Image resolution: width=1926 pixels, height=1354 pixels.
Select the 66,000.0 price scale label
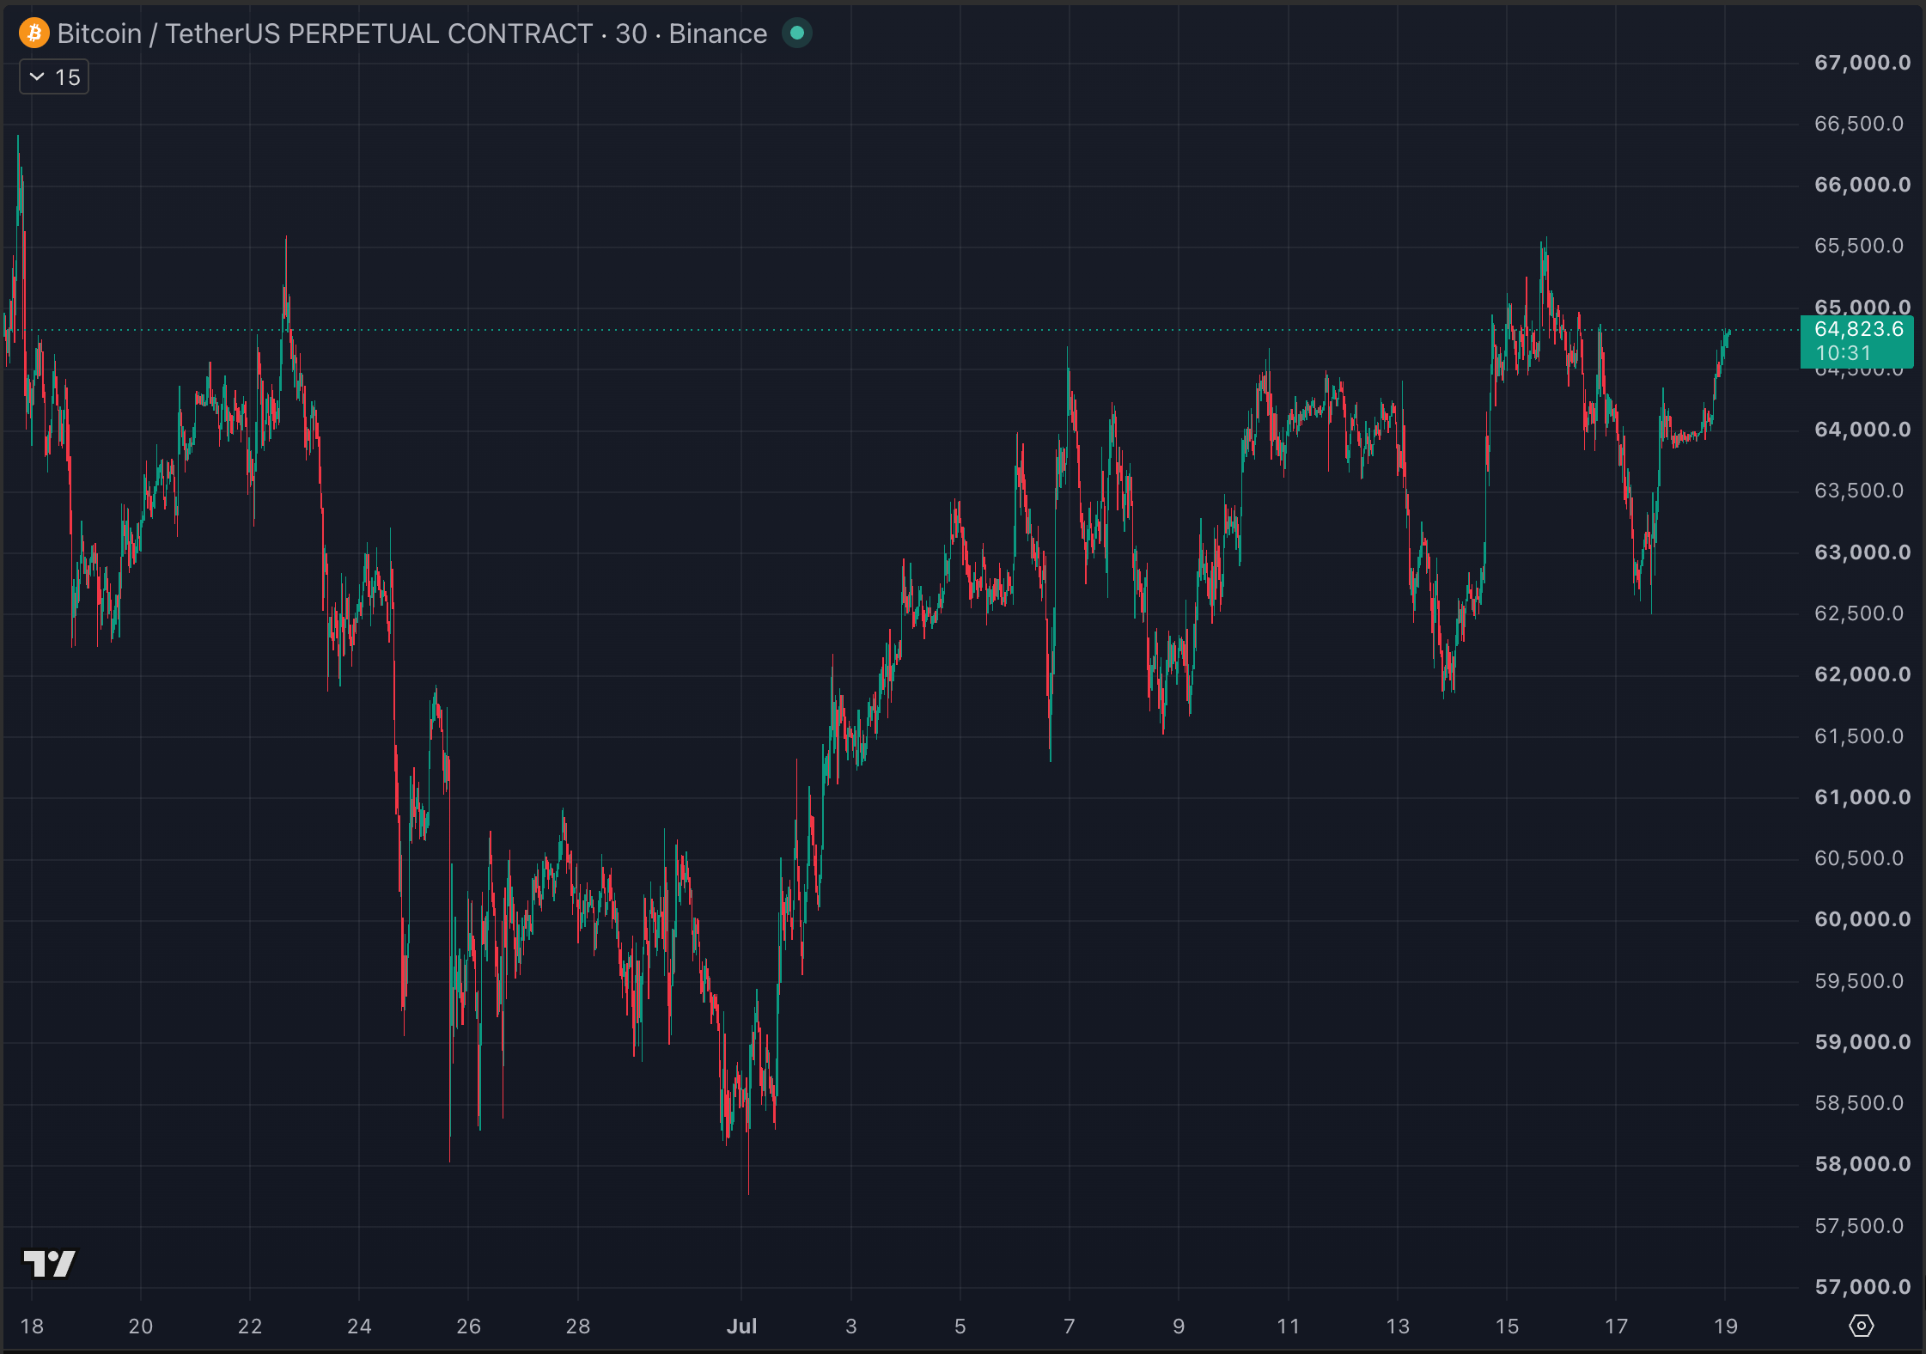click(x=1862, y=185)
